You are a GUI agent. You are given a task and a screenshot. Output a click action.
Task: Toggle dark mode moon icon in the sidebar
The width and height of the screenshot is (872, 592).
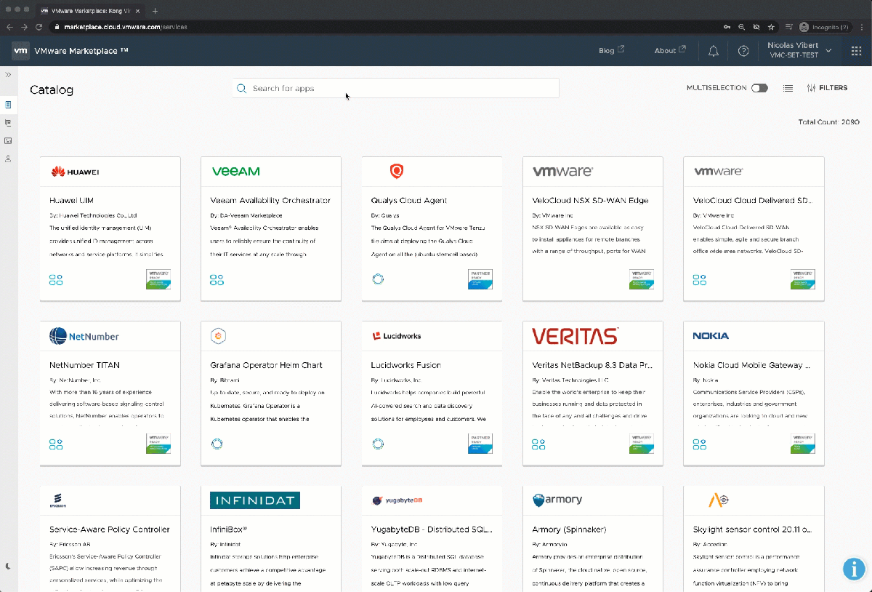click(8, 566)
